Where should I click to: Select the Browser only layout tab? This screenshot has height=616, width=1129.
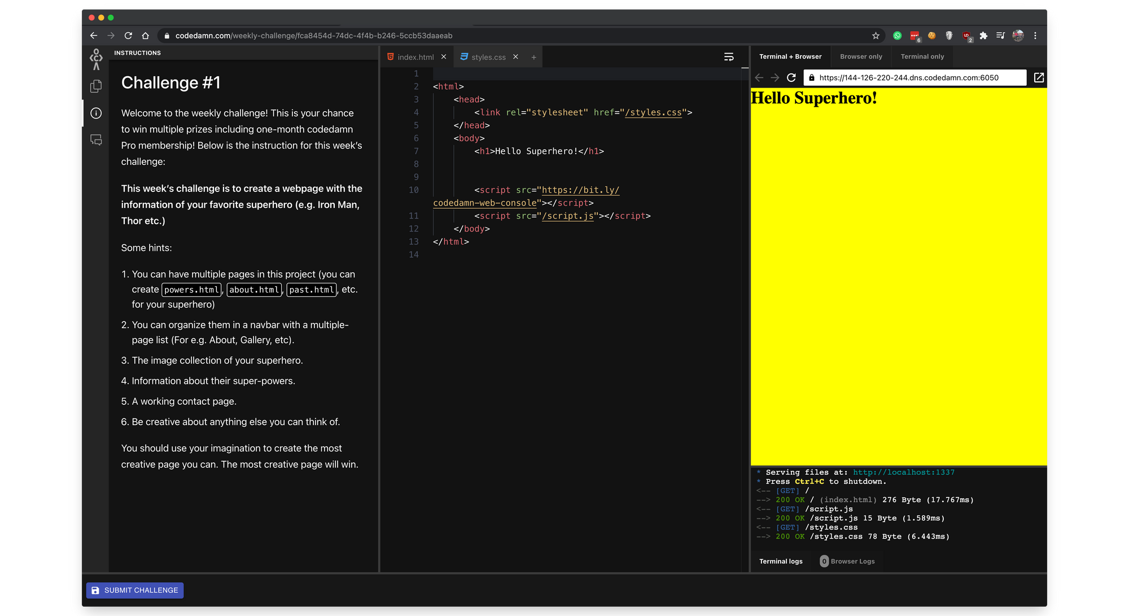(861, 56)
